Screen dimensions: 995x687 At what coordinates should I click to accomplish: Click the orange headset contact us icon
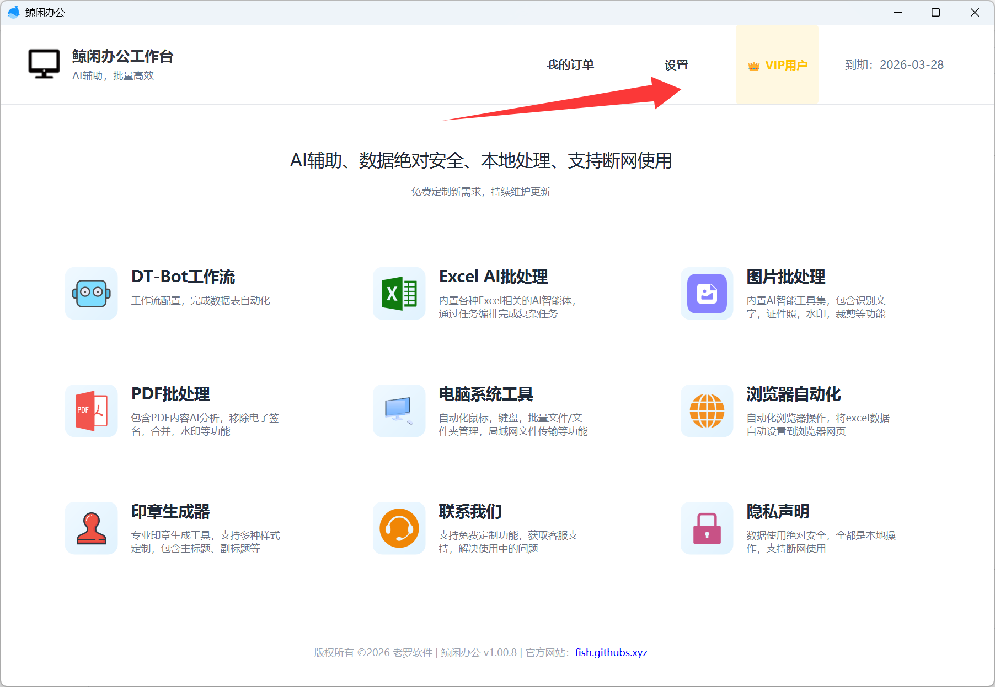(399, 528)
